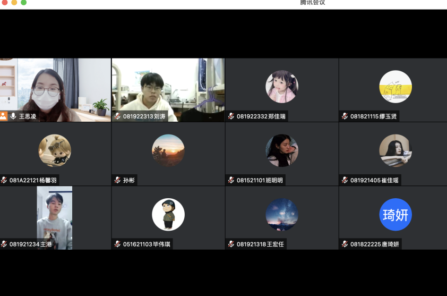Click muted mic icon beside 081821115缪玉贤
Viewport: 447px width, 296px height.
click(x=345, y=116)
